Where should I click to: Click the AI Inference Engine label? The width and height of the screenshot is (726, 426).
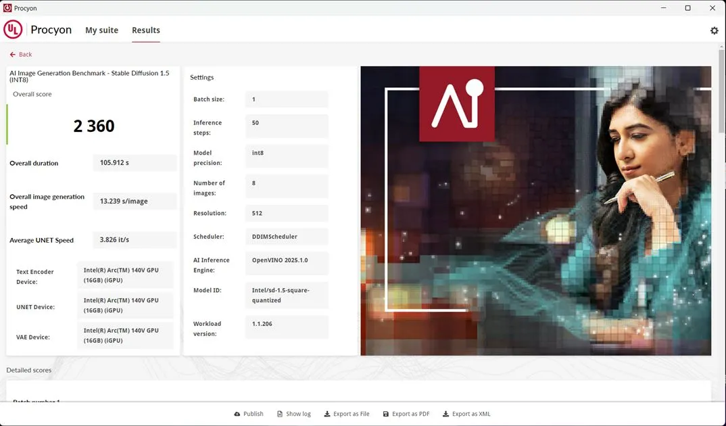[211, 265]
